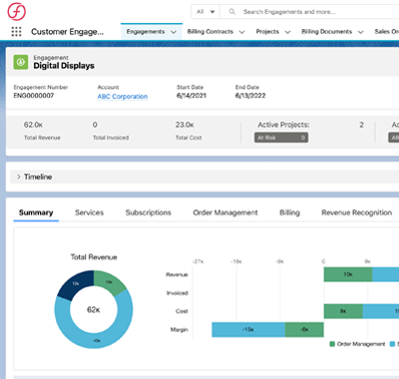Open the Billing Documents chevron dropdown
399x379 pixels.
(x=361, y=32)
